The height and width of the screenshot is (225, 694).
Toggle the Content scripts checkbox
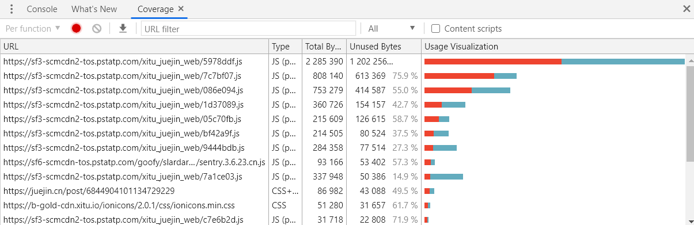[436, 29]
